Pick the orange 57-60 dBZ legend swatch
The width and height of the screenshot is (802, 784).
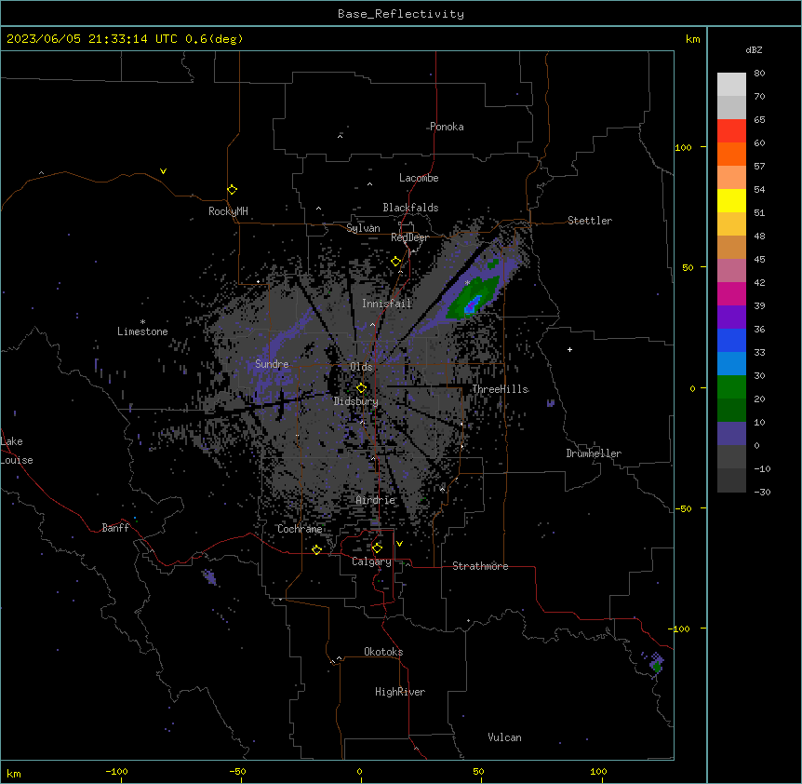coord(731,154)
